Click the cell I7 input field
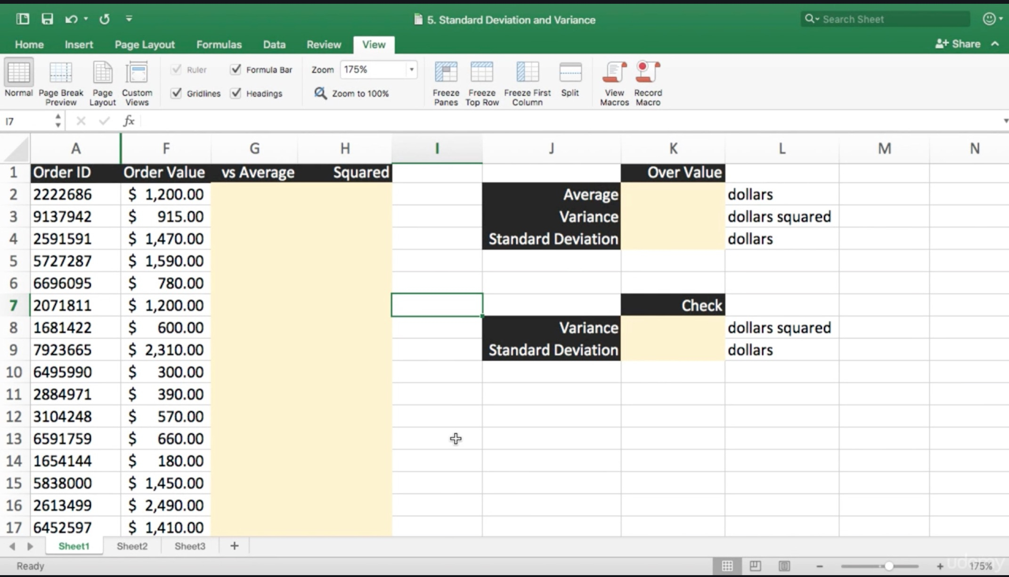The height and width of the screenshot is (577, 1009). [436, 305]
